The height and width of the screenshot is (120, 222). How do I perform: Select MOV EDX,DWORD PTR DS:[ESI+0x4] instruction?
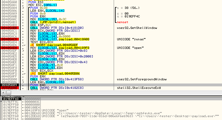(x=59, y=62)
